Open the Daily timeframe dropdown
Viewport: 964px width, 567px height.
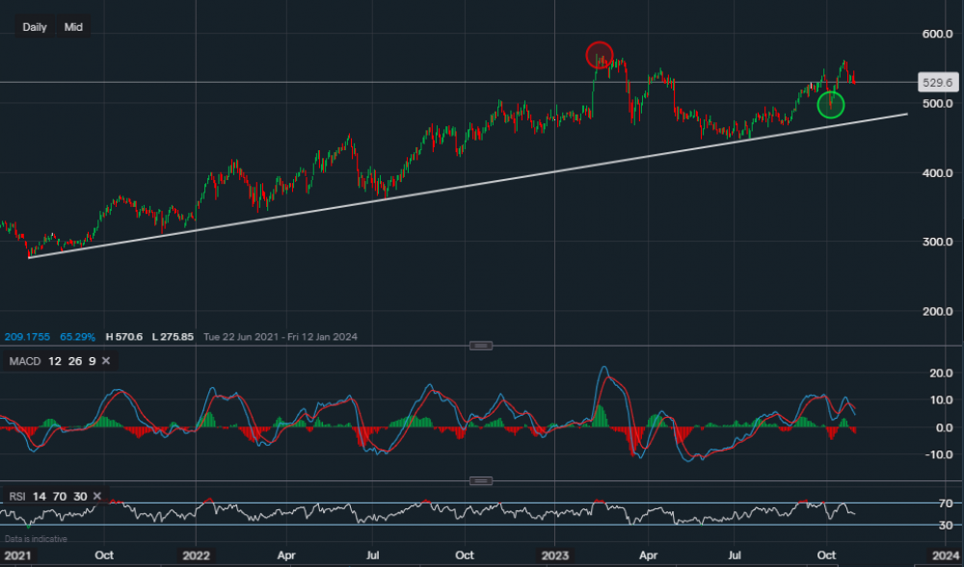click(x=35, y=27)
